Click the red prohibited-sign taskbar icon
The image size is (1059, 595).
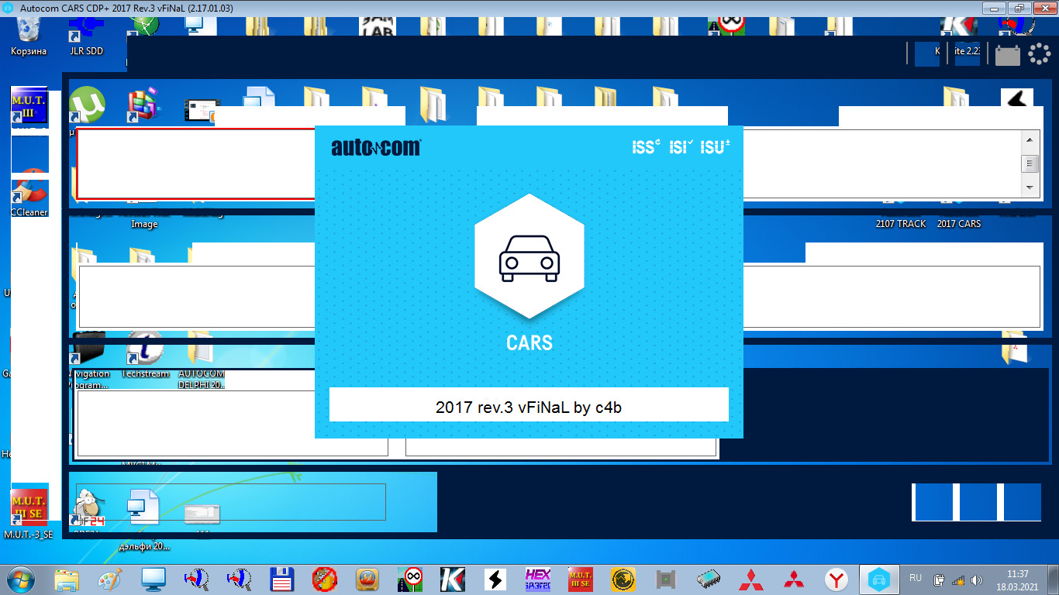point(324,579)
